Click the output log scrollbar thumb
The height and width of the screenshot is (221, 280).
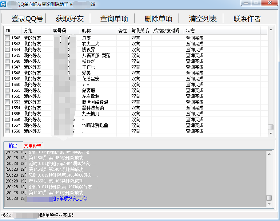coord(269,198)
